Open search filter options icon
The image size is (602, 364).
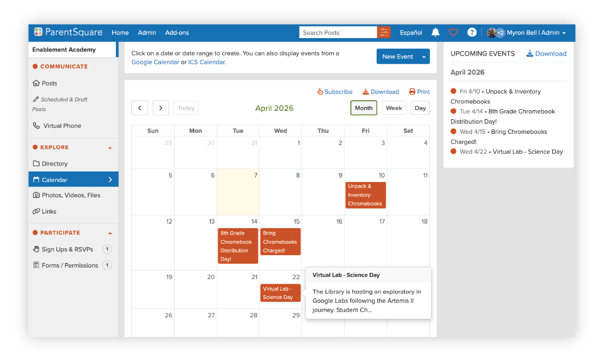[x=384, y=33]
